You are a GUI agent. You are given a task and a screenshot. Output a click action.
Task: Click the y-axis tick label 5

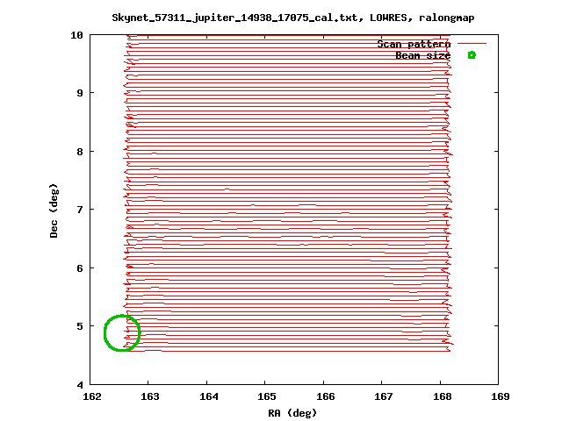80,326
